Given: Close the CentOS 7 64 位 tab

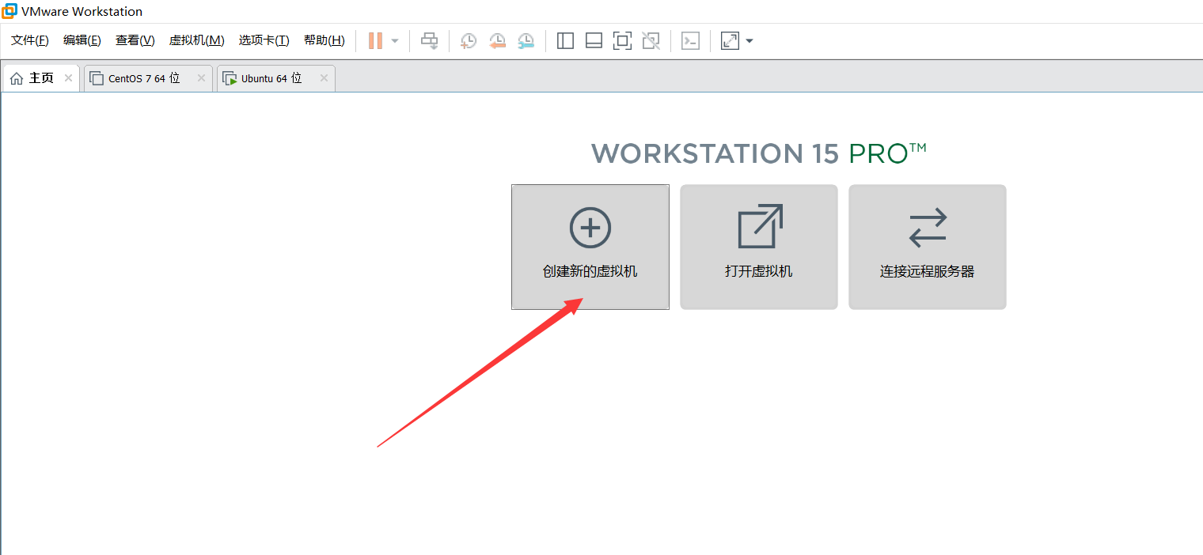Looking at the screenshot, I should (201, 78).
